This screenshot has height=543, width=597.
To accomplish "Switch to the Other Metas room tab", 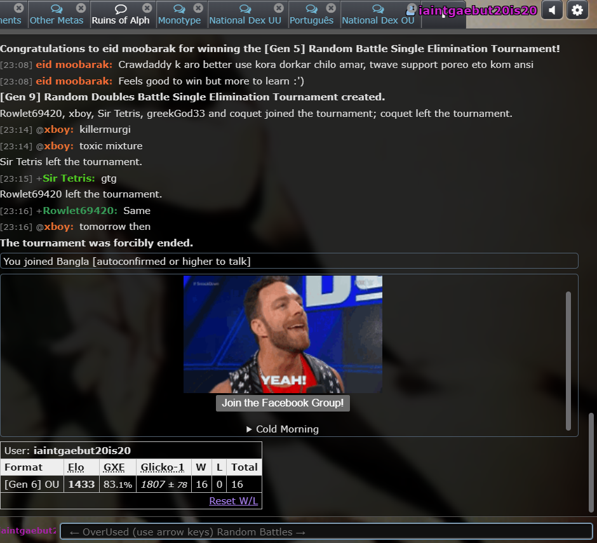I will (60, 14).
